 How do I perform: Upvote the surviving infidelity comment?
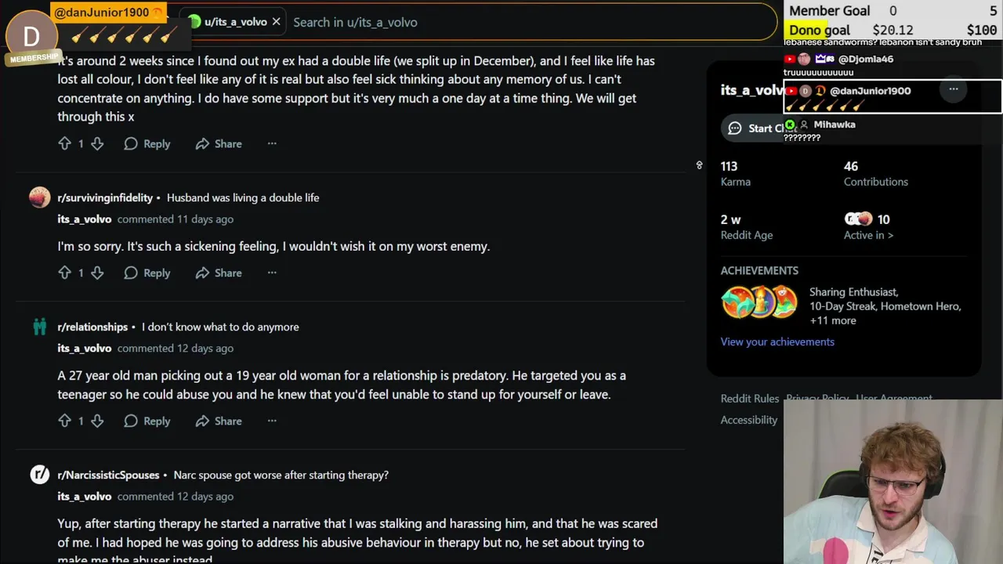(x=64, y=273)
